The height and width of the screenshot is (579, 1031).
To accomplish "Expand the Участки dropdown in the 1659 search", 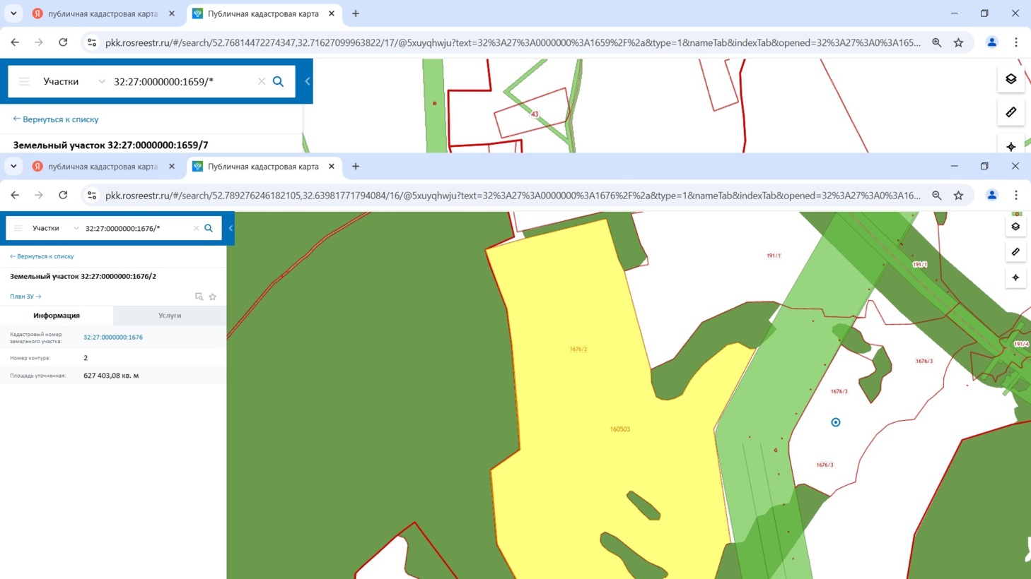I will pos(101,81).
